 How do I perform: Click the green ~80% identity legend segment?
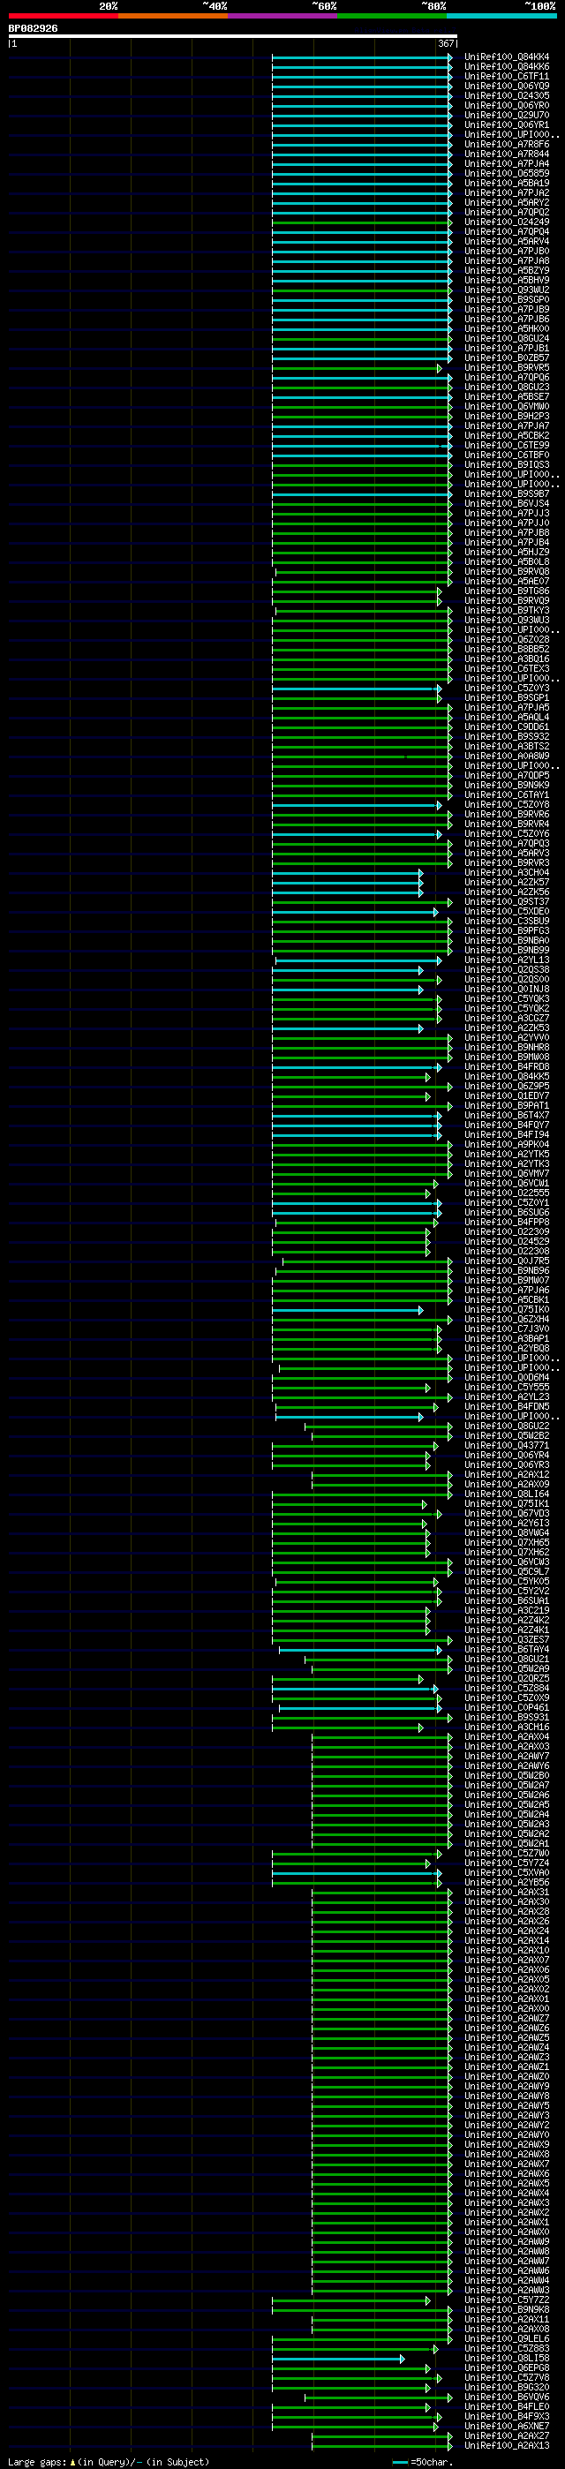(x=391, y=16)
